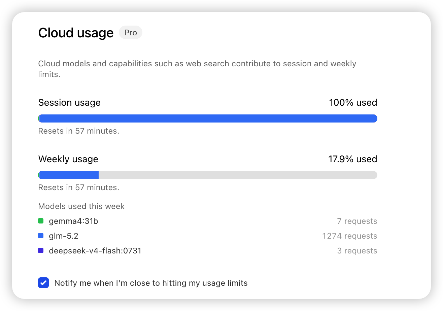The image size is (443, 311).
Task: Click the 7 requests count
Action: click(357, 221)
